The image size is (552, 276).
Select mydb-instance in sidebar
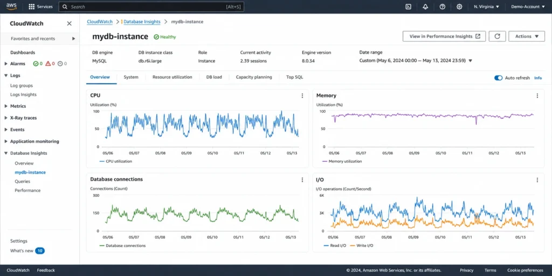[30, 172]
